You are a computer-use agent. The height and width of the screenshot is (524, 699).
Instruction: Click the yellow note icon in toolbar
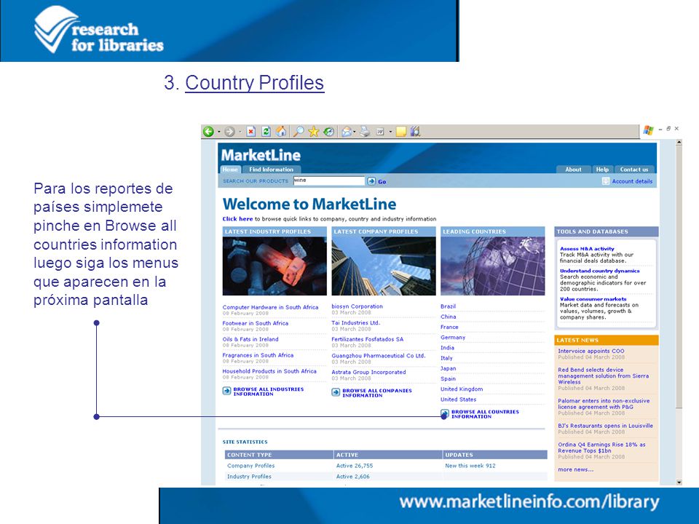point(401,132)
